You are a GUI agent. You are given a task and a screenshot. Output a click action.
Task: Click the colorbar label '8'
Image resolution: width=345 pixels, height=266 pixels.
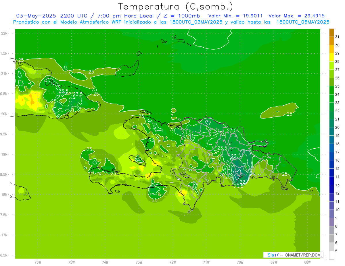336,226
